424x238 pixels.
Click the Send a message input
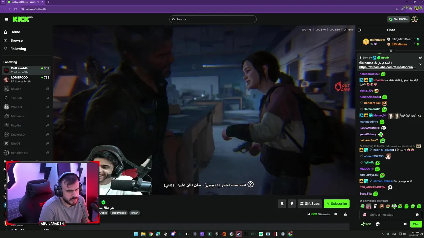[391, 215]
